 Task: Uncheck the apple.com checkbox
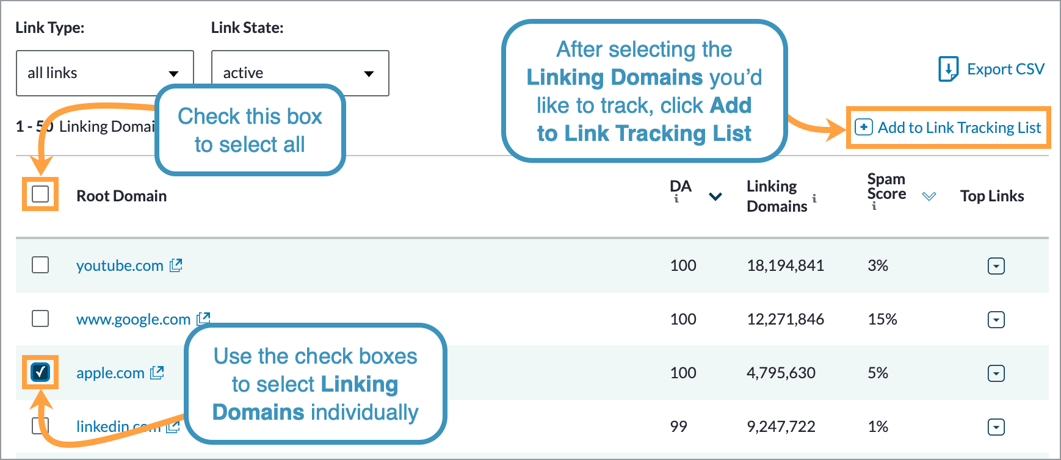(40, 372)
